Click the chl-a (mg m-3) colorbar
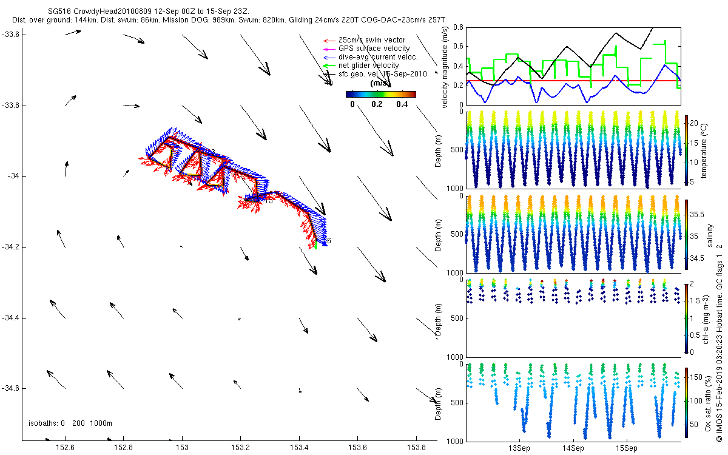Image resolution: width=728 pixels, height=455 pixels. (x=687, y=318)
